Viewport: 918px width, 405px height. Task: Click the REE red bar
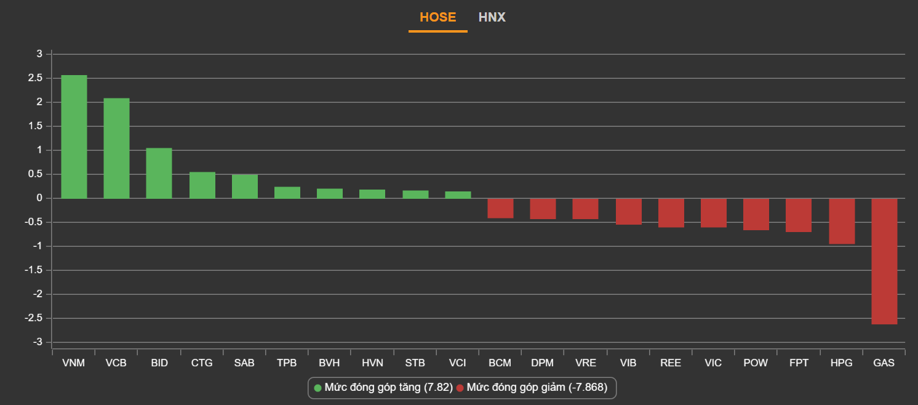click(671, 213)
